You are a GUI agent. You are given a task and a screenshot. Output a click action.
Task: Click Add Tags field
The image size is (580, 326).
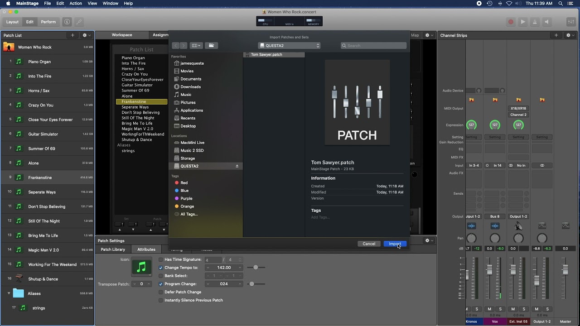pos(320,217)
